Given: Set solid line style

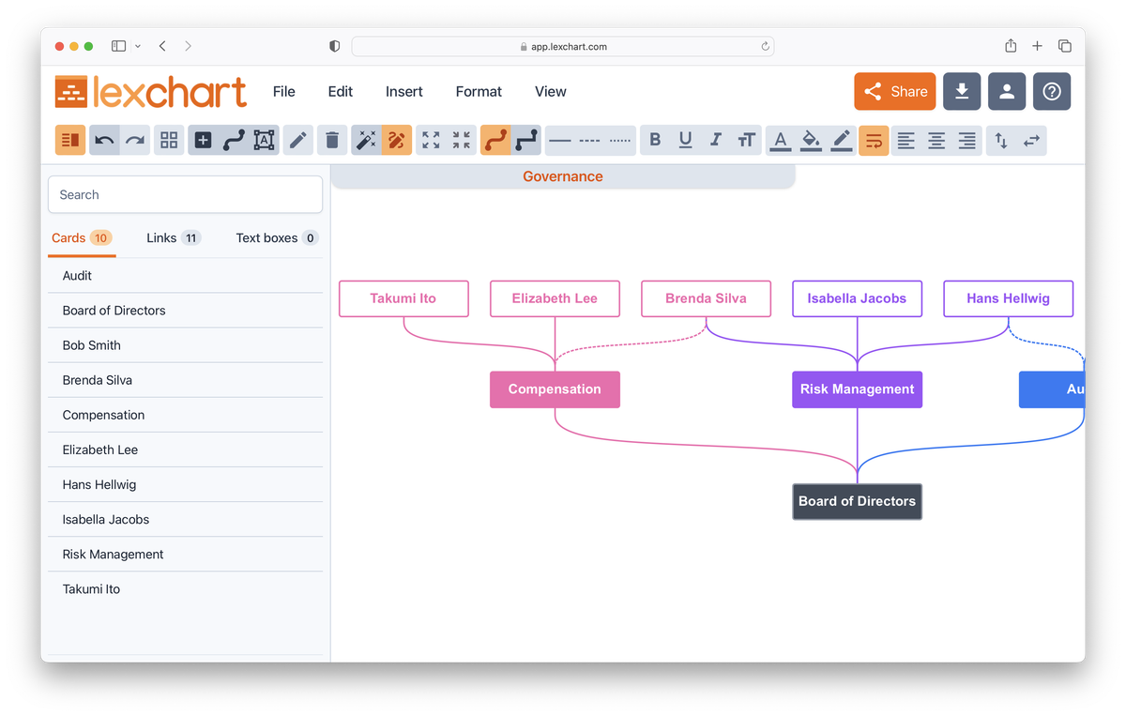Looking at the screenshot, I should [x=560, y=141].
